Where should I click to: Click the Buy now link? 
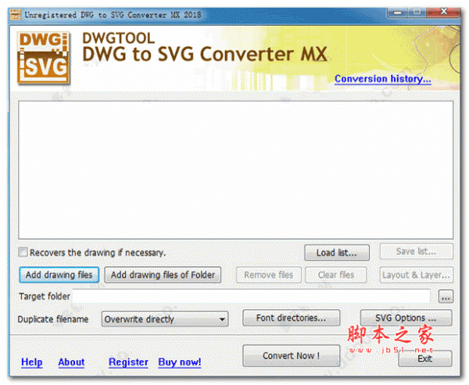[180, 362]
